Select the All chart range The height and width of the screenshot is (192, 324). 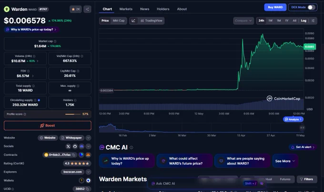tap(294, 20)
